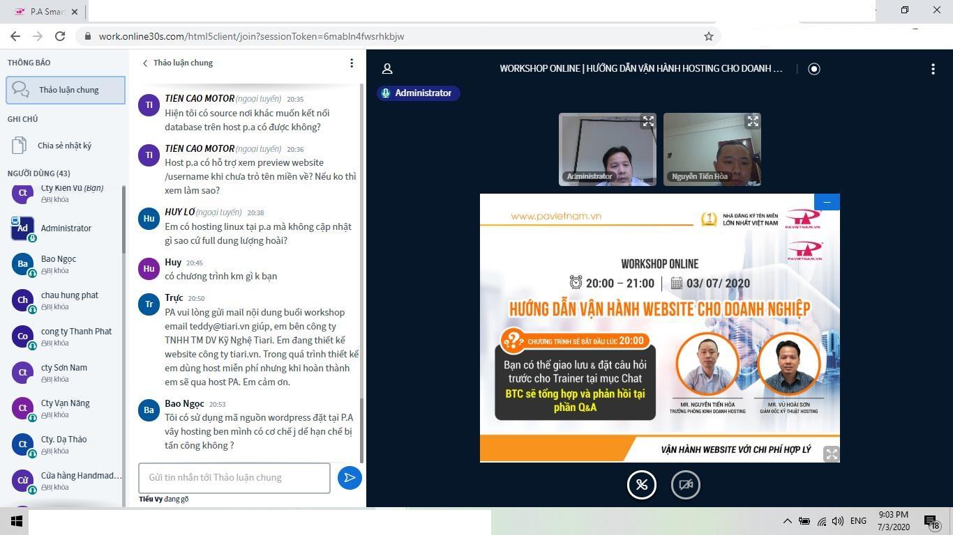
Task: Open the clock showing 9:03 PM
Action: tap(893, 521)
